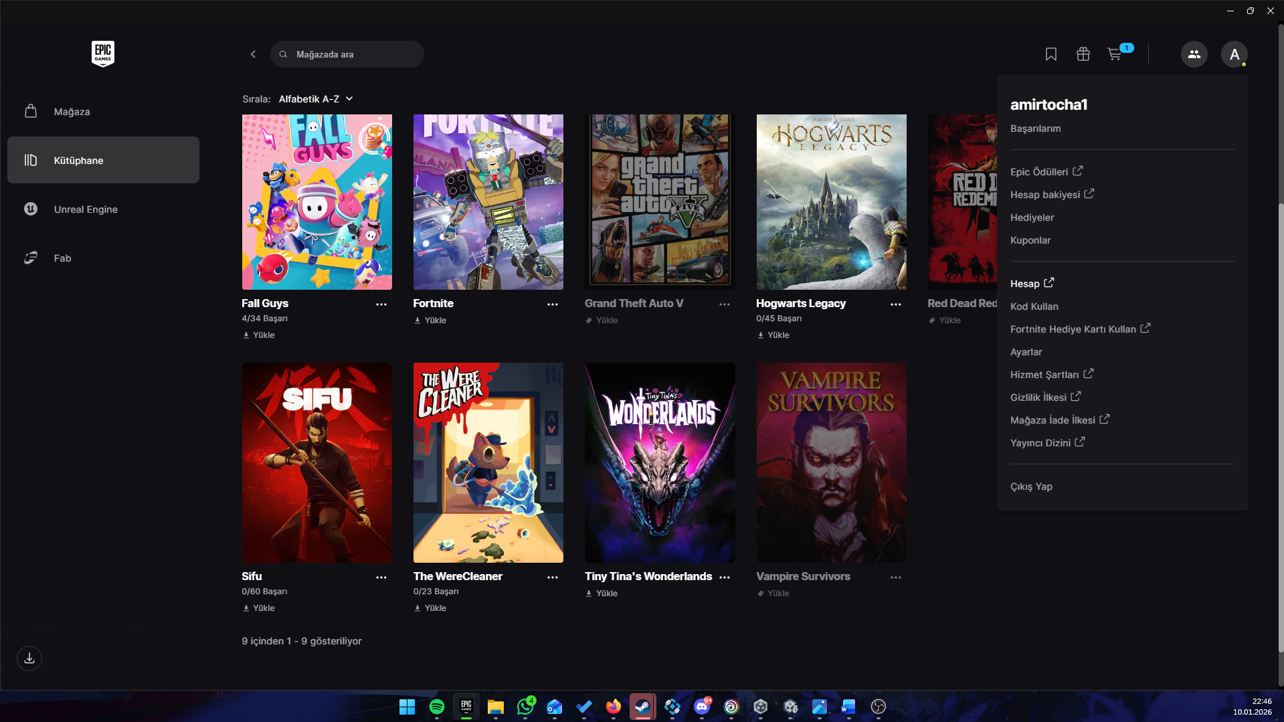Click Yükle under Tiny Tina's Wonderlands
1284x722 pixels.
tap(602, 594)
